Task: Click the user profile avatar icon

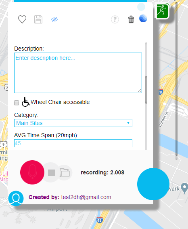Action: tap(16, 198)
